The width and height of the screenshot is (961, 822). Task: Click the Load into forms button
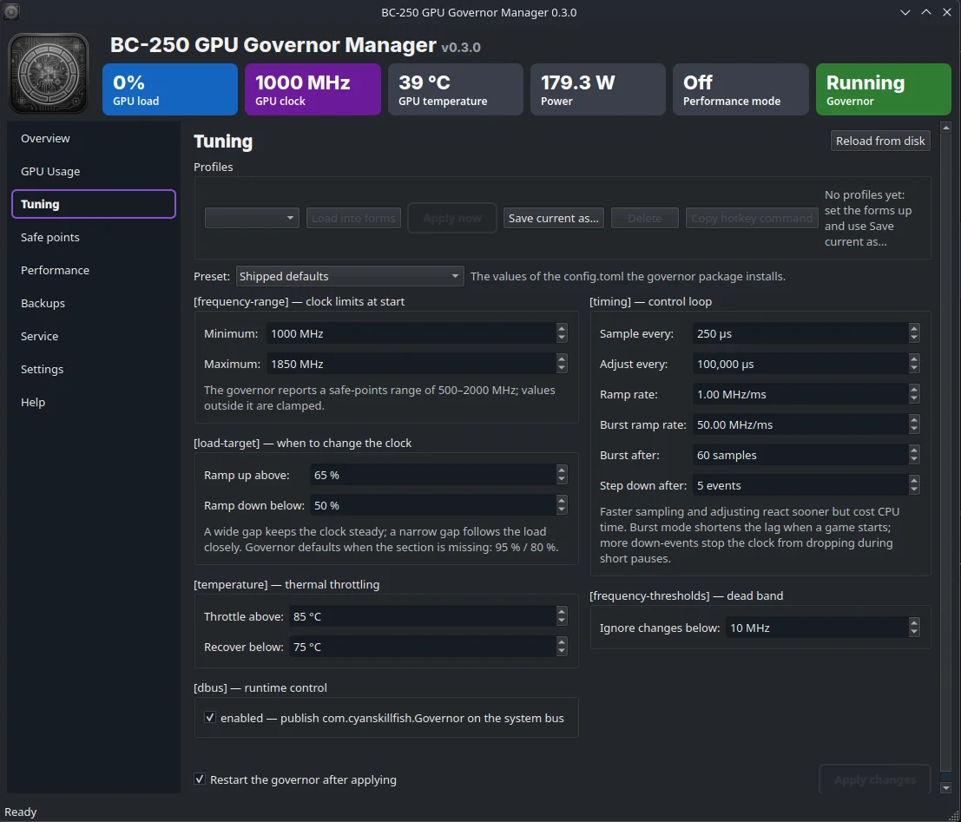point(353,218)
